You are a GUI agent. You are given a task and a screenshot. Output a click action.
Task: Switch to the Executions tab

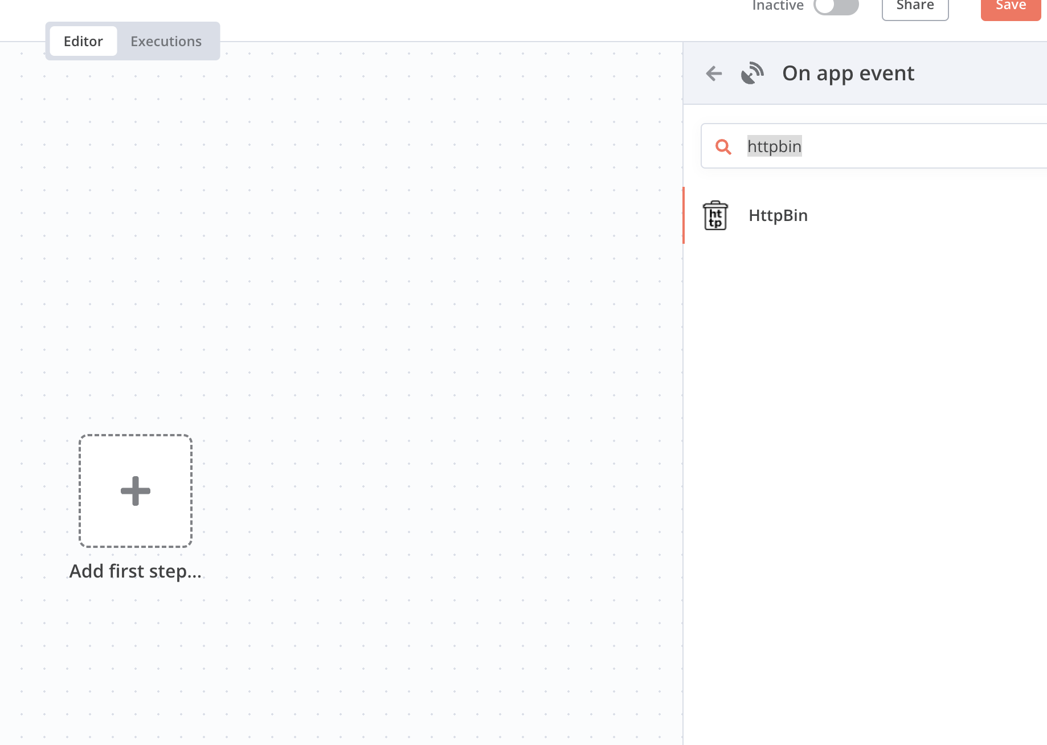tap(166, 41)
